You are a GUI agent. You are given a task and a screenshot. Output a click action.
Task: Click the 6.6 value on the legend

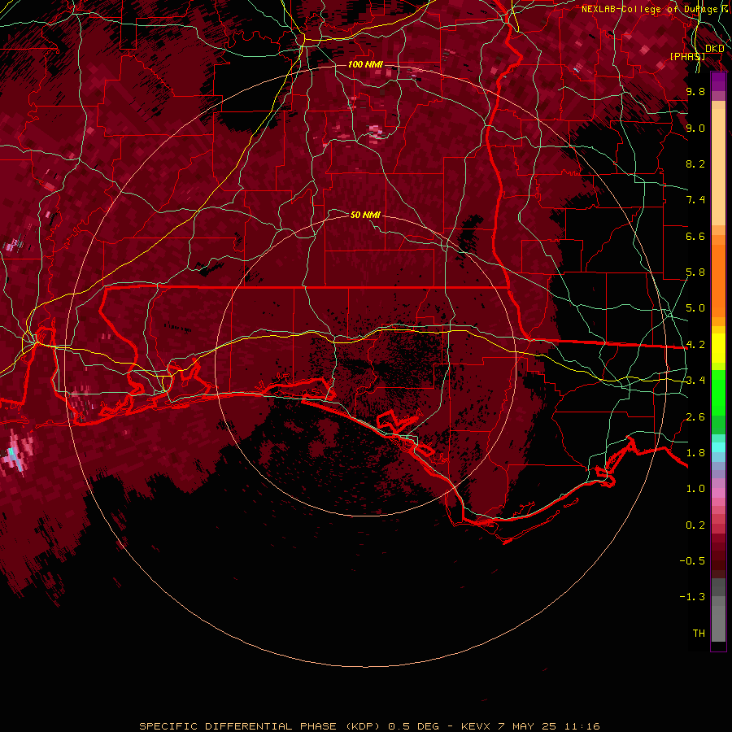pyautogui.click(x=695, y=236)
